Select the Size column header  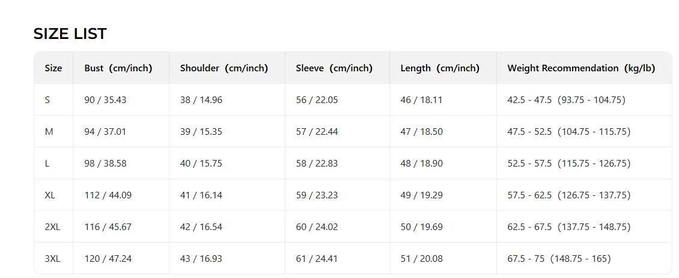pos(53,68)
